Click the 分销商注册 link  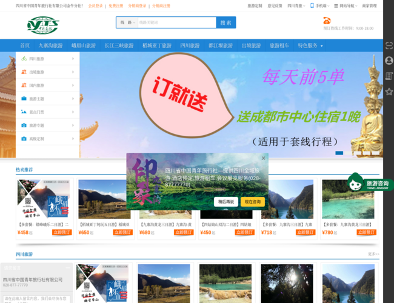161,6
